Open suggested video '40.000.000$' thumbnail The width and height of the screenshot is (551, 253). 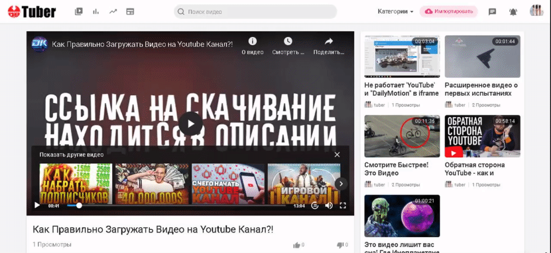(x=152, y=184)
